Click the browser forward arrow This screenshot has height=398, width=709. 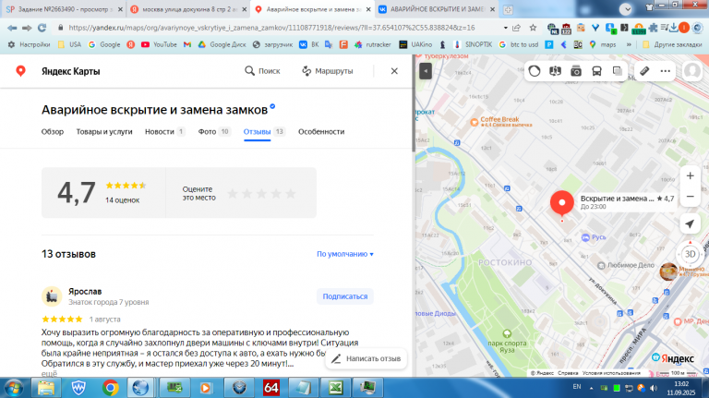click(x=27, y=28)
